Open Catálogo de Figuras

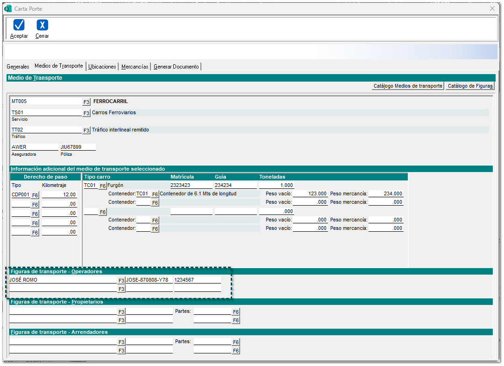pos(469,86)
